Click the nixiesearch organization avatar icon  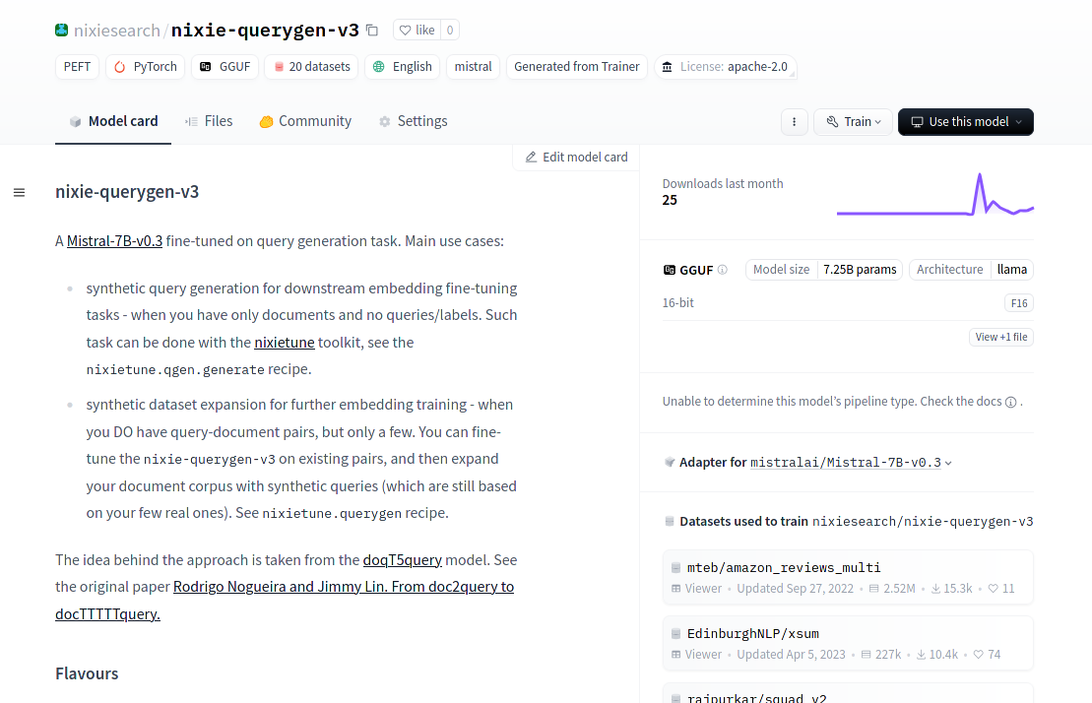pyautogui.click(x=63, y=31)
